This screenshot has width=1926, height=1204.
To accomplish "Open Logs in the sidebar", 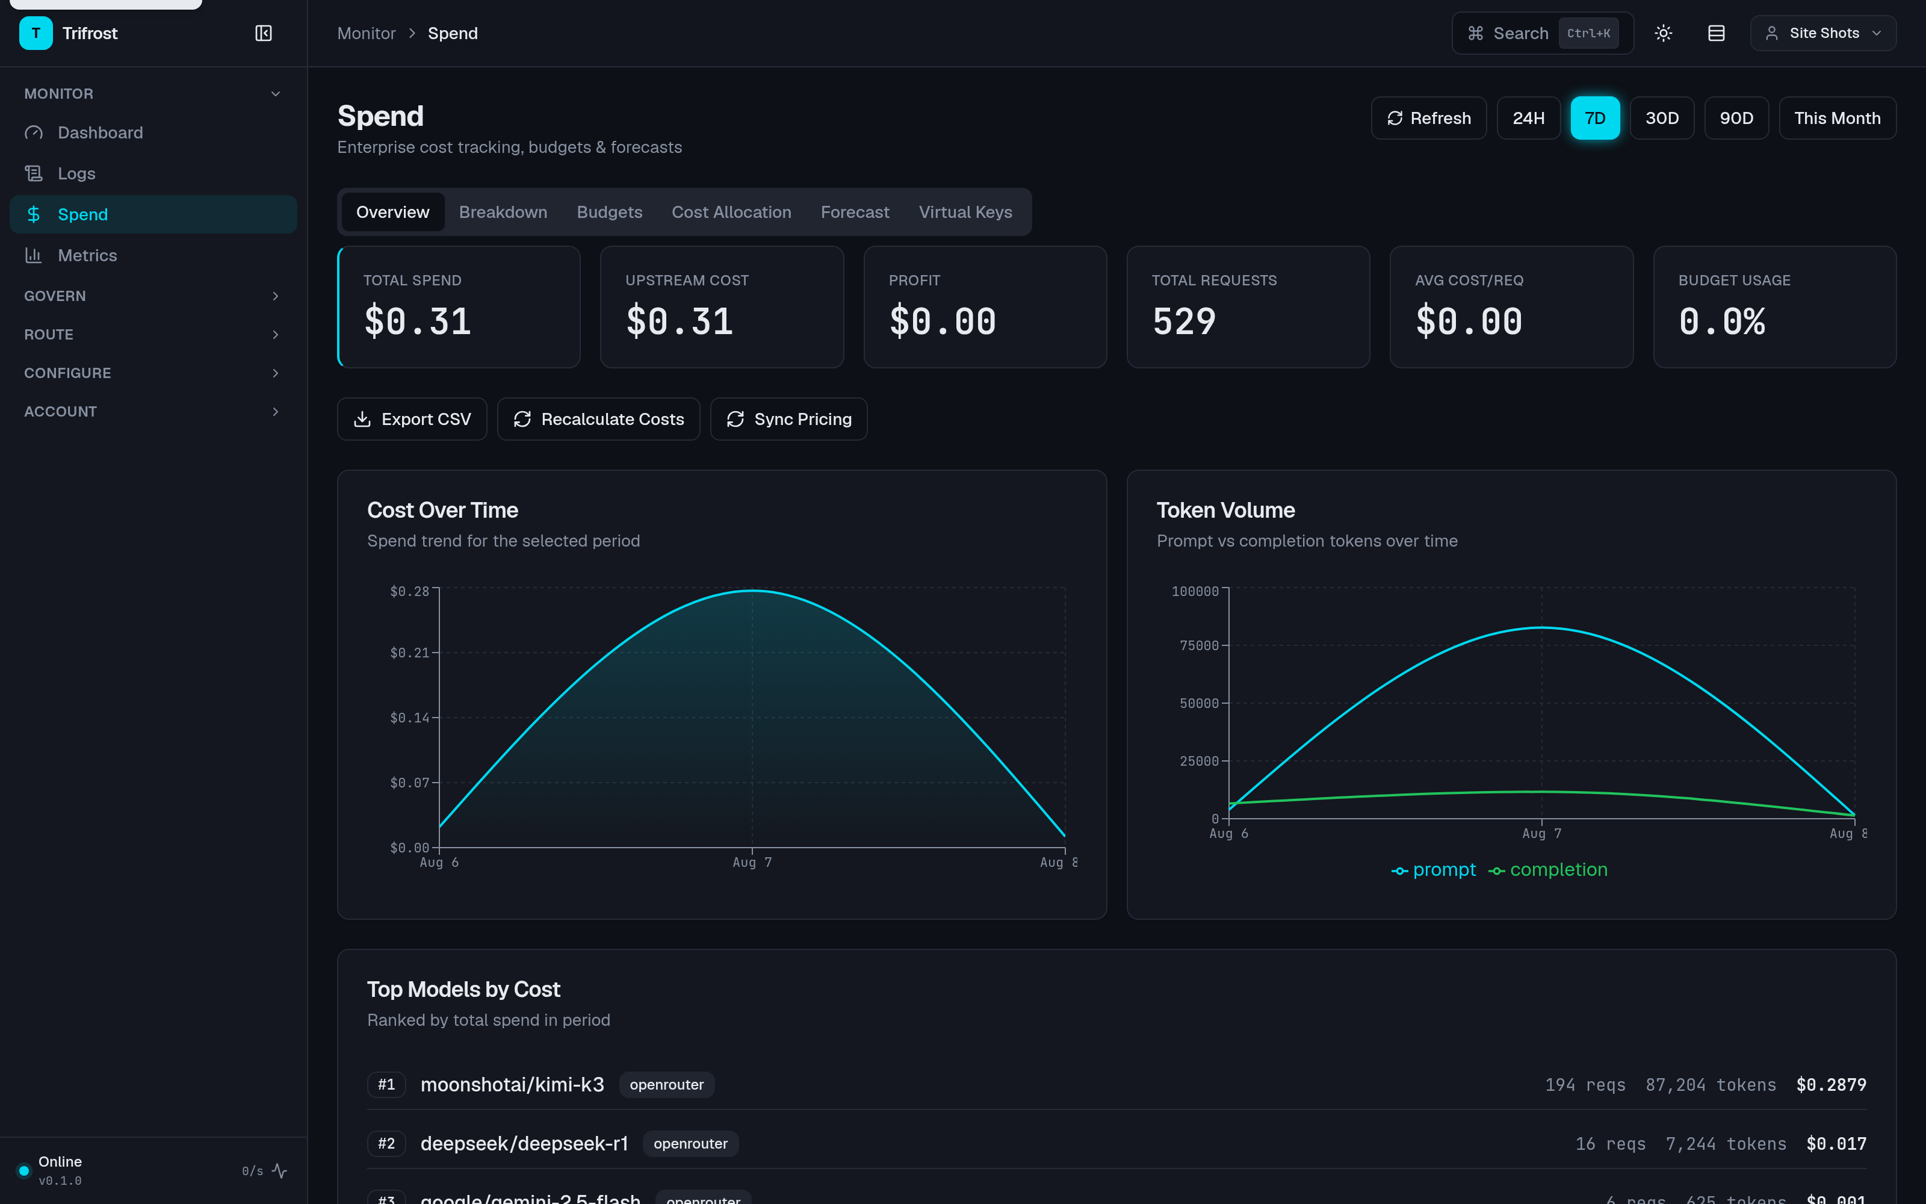I will click(x=153, y=173).
